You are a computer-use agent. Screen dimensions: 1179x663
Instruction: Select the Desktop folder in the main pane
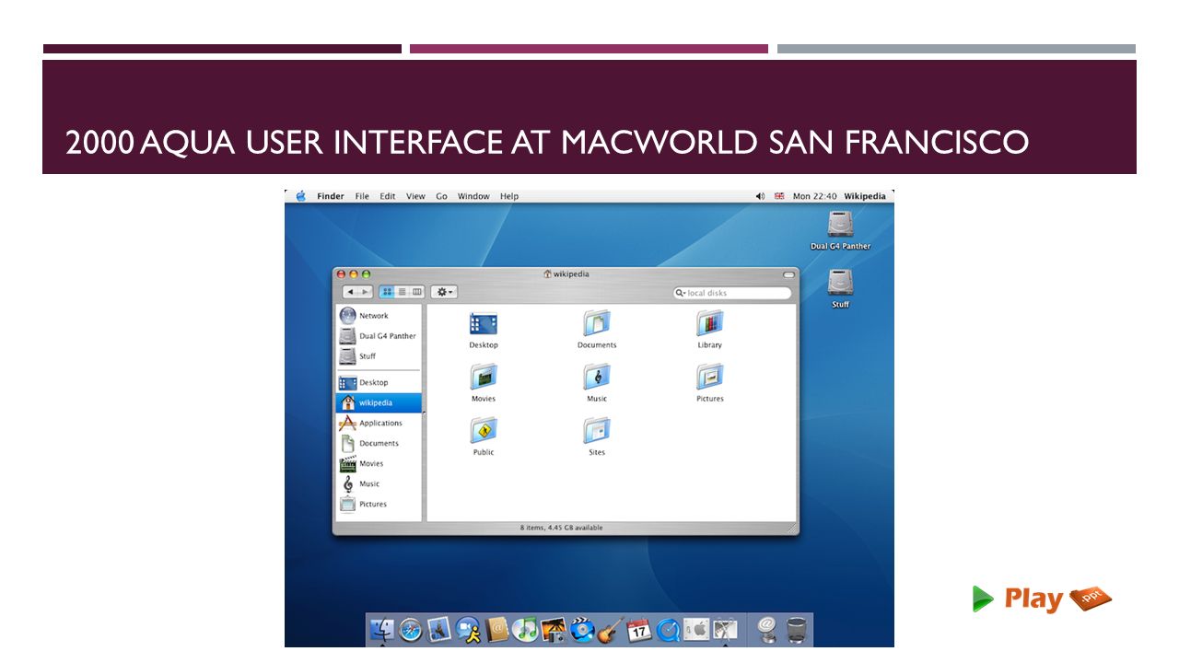pos(484,329)
